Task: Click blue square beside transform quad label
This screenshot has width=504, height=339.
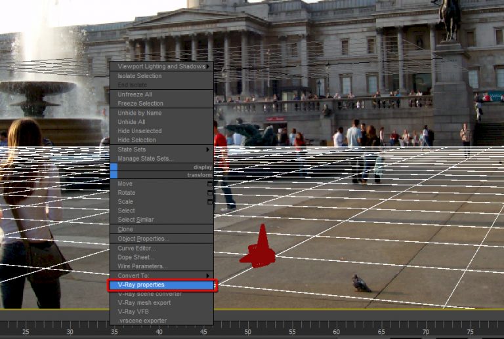Action: pos(114,175)
